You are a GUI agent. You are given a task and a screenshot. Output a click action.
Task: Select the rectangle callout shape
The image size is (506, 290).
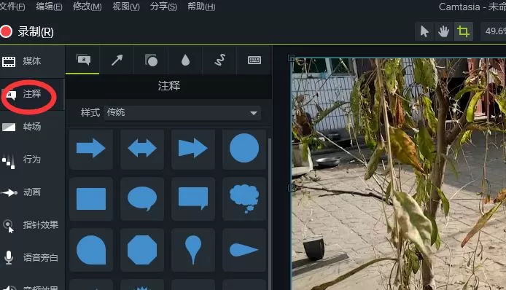pos(91,199)
